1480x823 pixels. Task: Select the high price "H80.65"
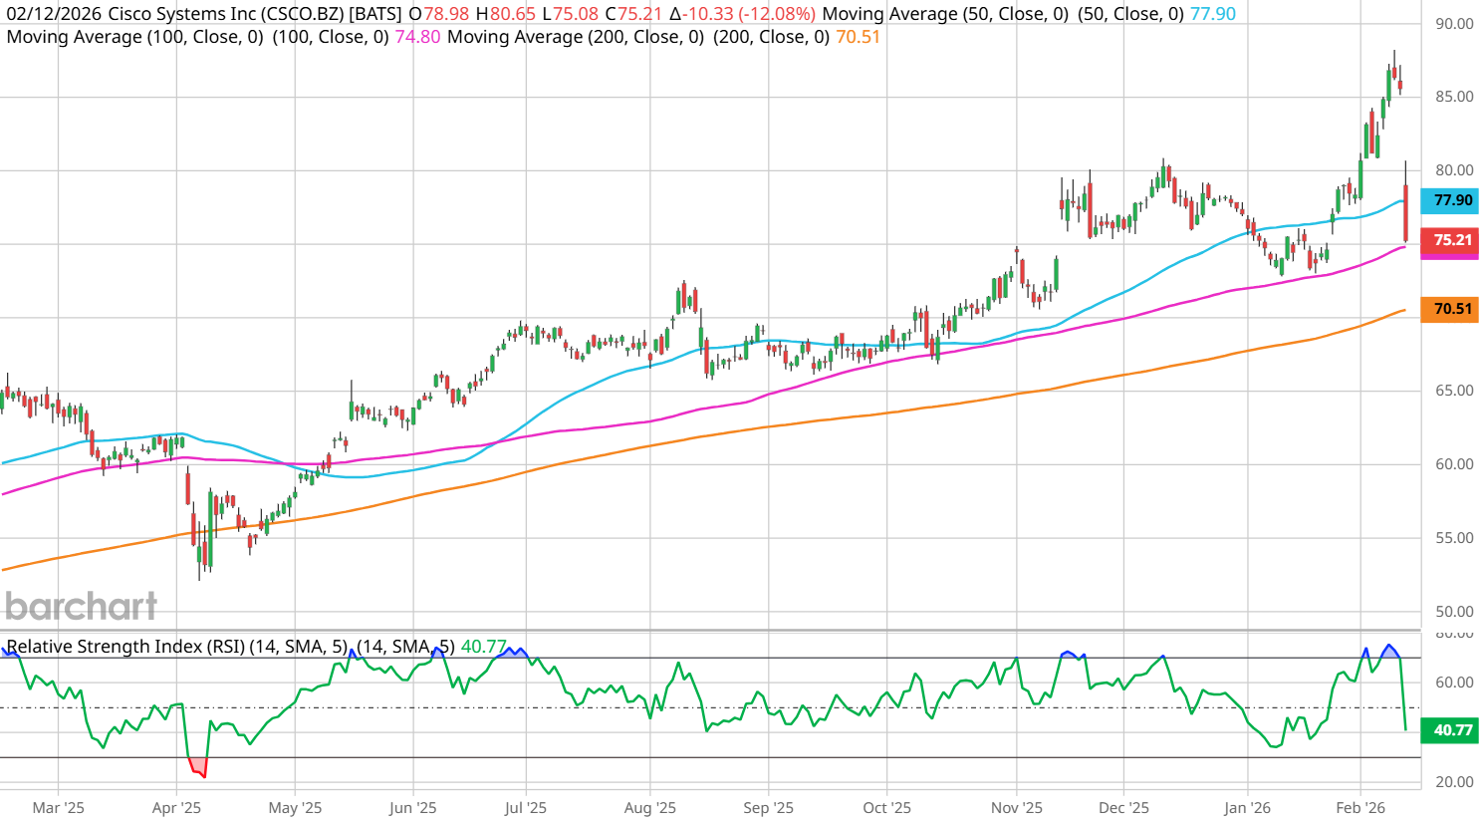[506, 14]
